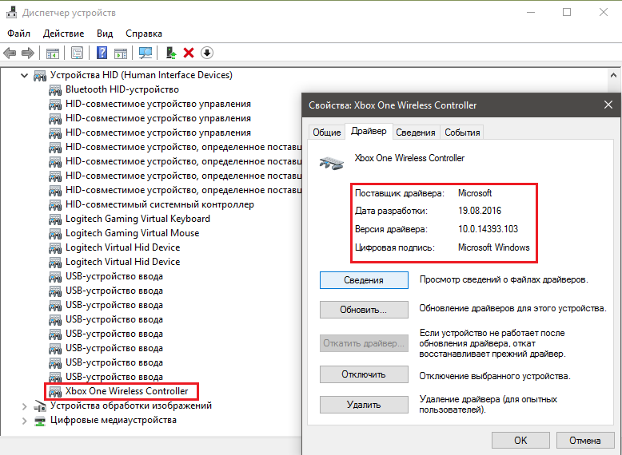
Task: Click the Отключить button
Action: click(364, 374)
